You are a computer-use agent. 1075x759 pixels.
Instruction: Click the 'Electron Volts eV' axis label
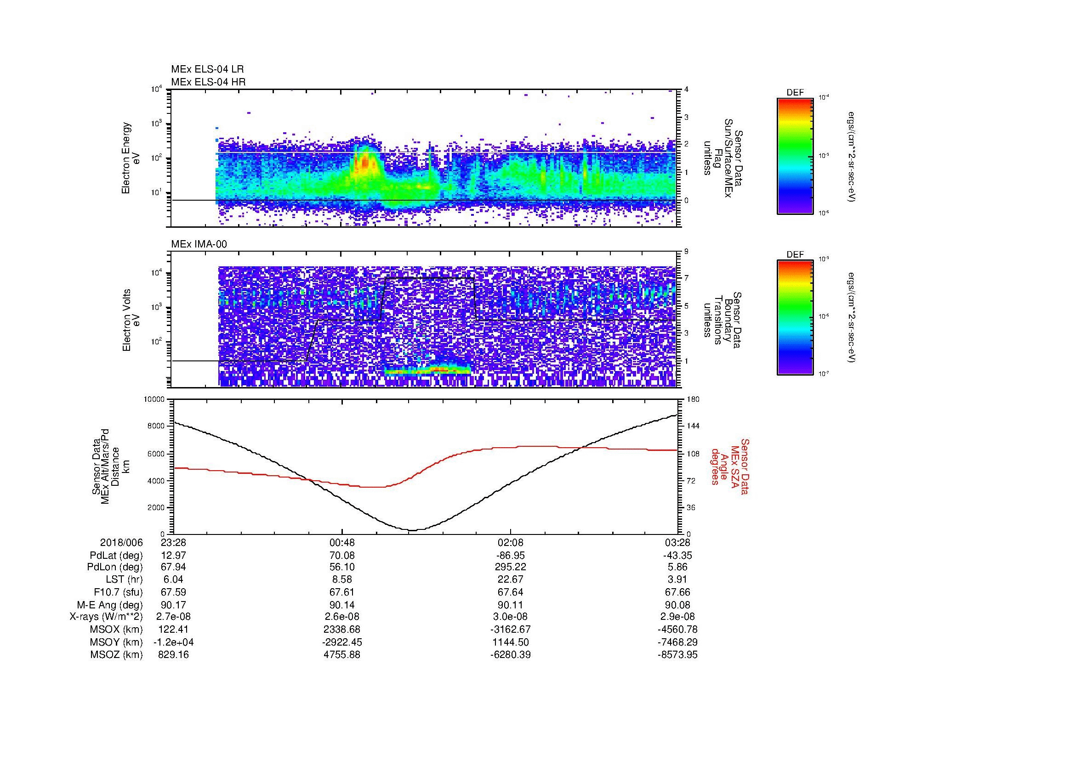[x=131, y=320]
